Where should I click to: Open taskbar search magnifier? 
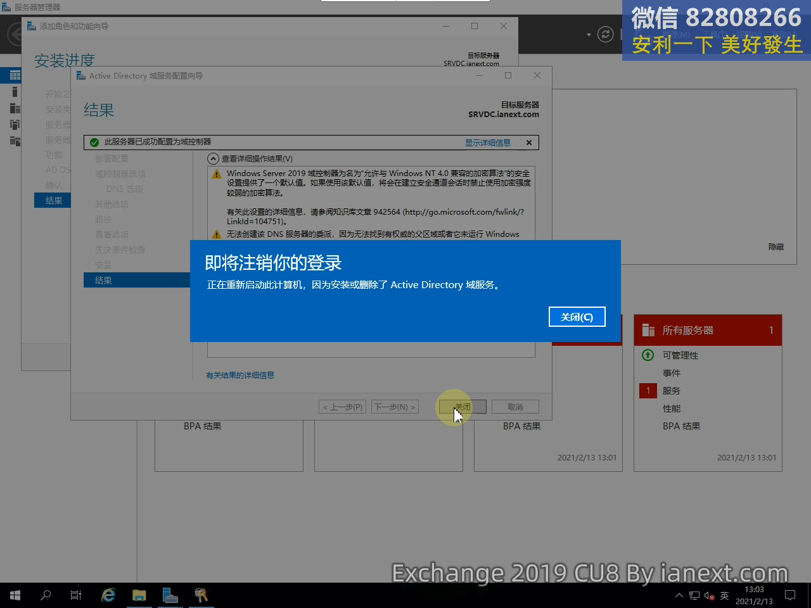point(46,595)
